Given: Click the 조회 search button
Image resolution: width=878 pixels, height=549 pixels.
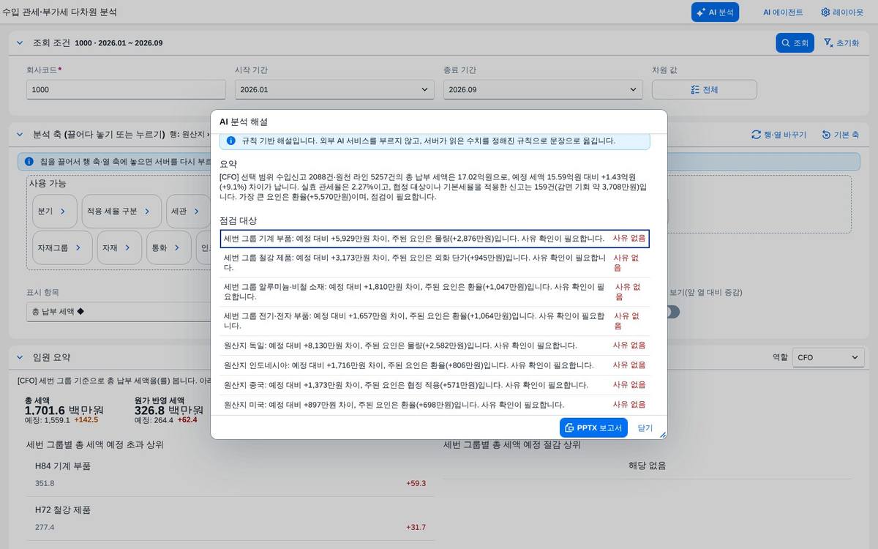Looking at the screenshot, I should coord(795,42).
